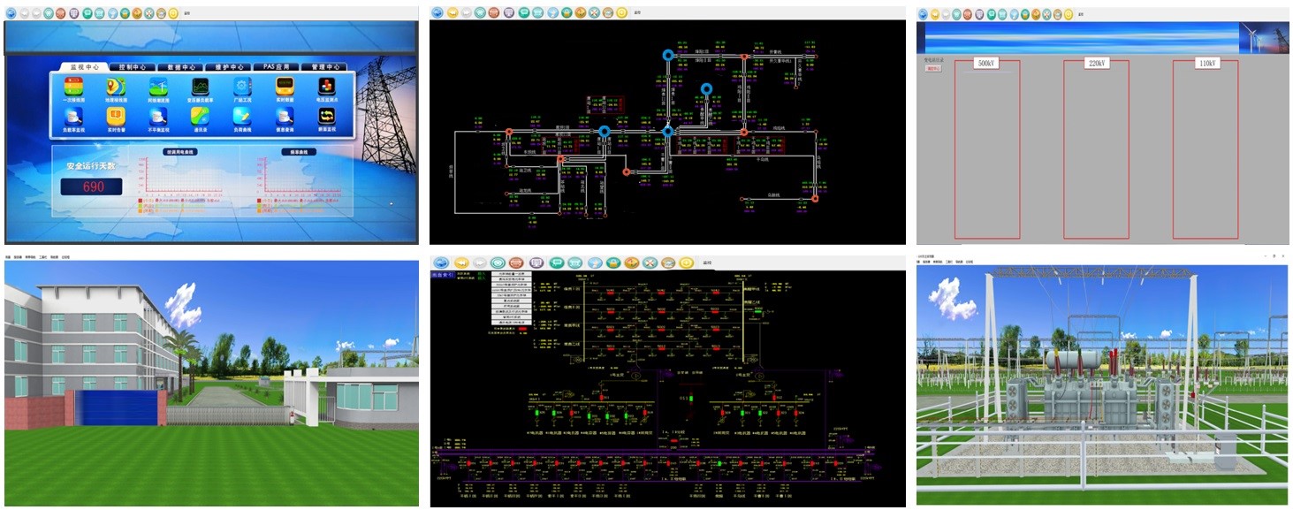Click the 500kV voltage level label
This screenshot has height=510, width=1293.
tap(985, 64)
